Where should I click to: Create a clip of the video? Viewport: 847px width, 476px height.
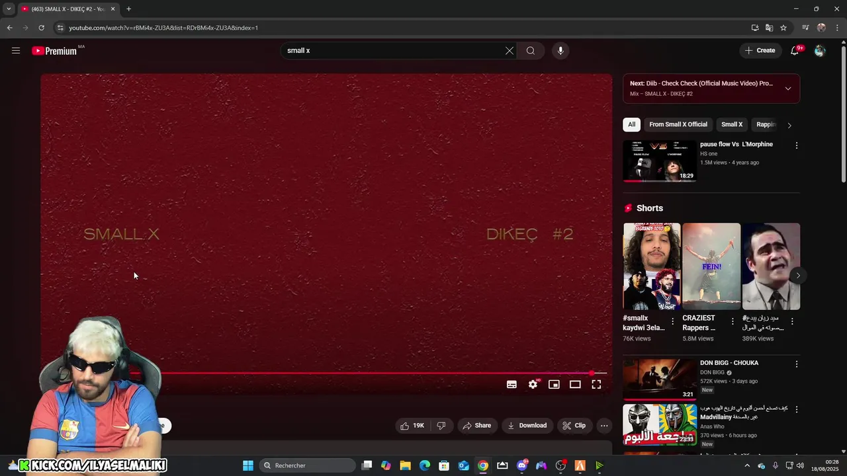pyautogui.click(x=574, y=426)
